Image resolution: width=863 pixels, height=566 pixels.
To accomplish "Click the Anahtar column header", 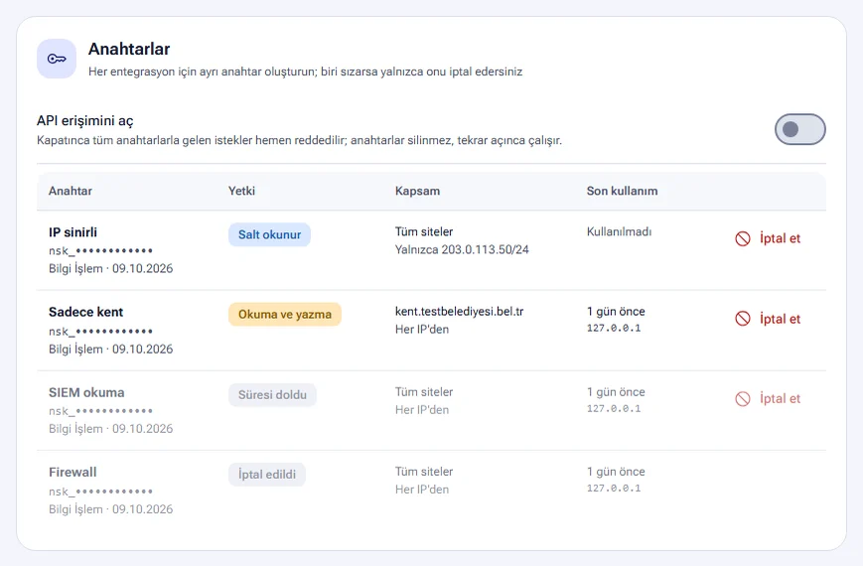I will click(x=71, y=191).
